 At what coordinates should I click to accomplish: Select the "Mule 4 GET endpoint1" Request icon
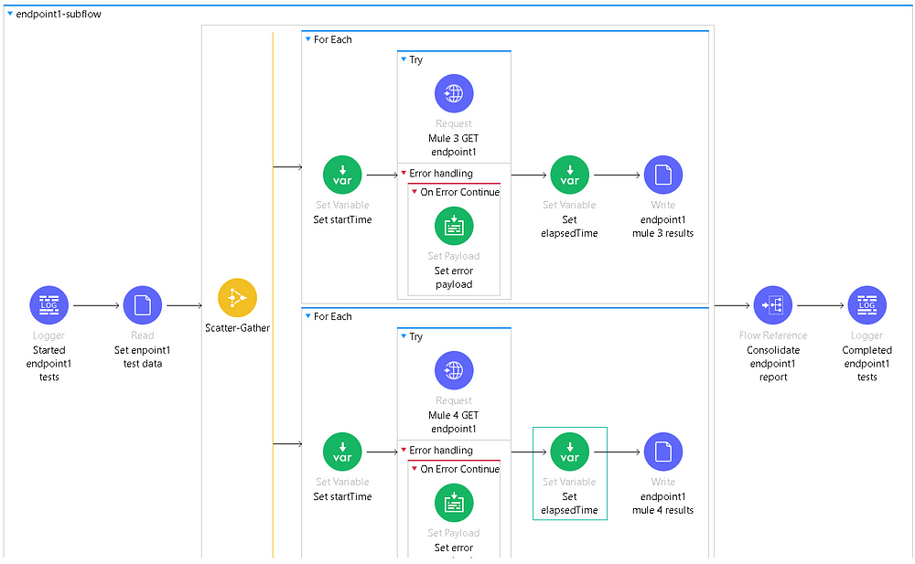point(454,370)
